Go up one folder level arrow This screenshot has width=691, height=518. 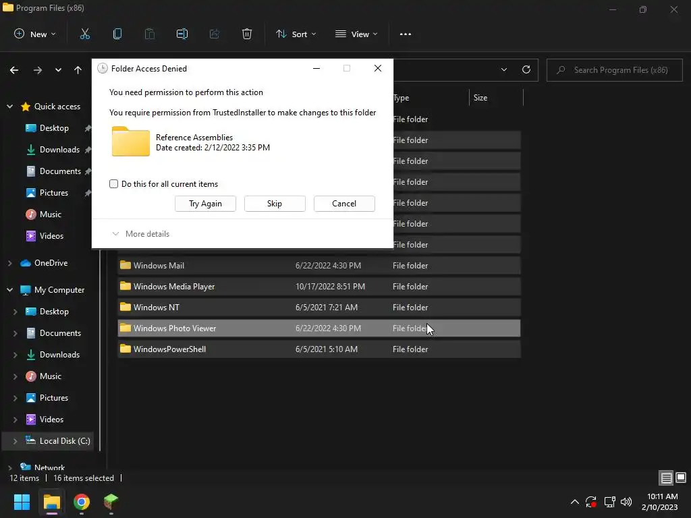(x=78, y=70)
